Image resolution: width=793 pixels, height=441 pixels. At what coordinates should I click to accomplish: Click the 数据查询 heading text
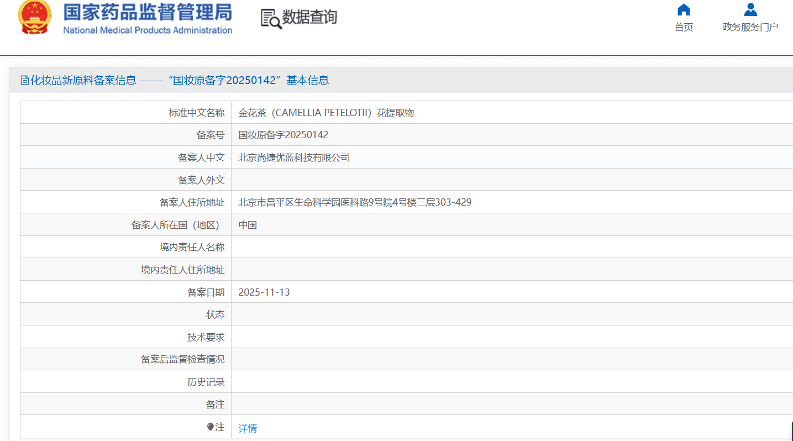pyautogui.click(x=309, y=18)
